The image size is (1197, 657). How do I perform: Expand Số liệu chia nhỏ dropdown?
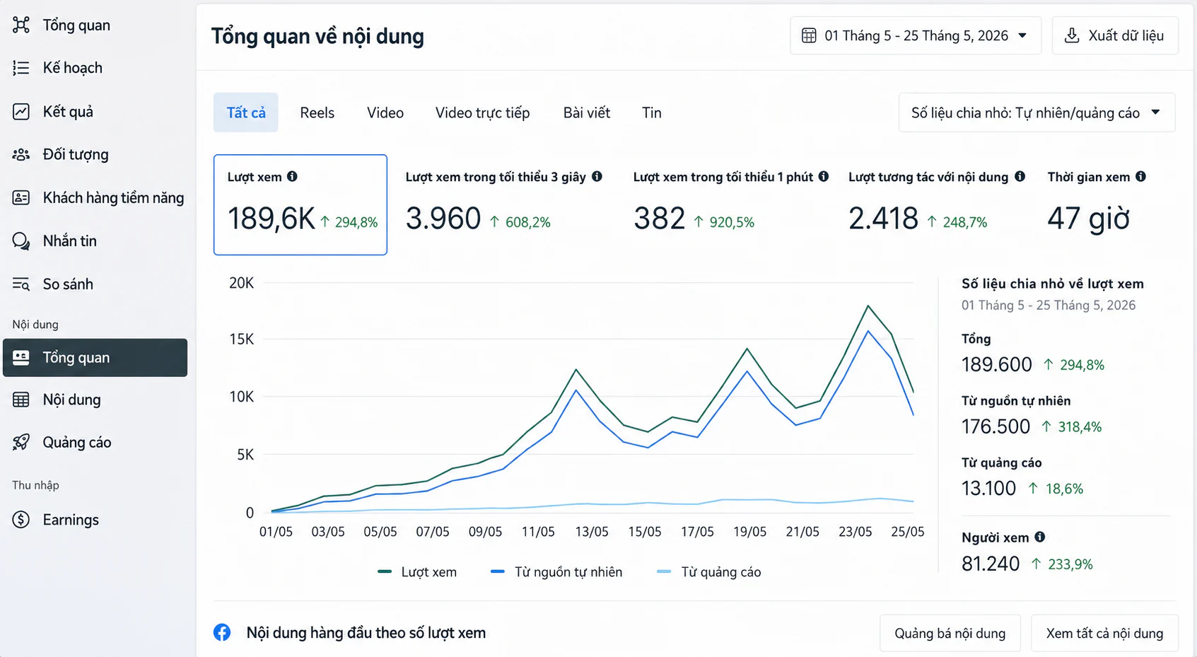(x=1037, y=112)
